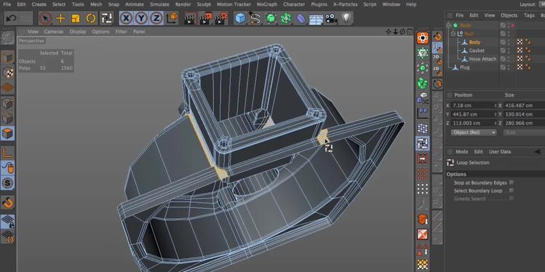Viewport: 545px width, 272px height.
Task: Click the white dots grid icon in right palette
Action: point(422,189)
